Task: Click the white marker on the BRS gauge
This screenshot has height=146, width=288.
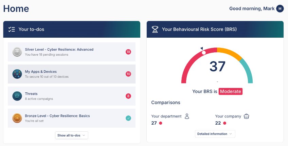Action: click(204, 53)
